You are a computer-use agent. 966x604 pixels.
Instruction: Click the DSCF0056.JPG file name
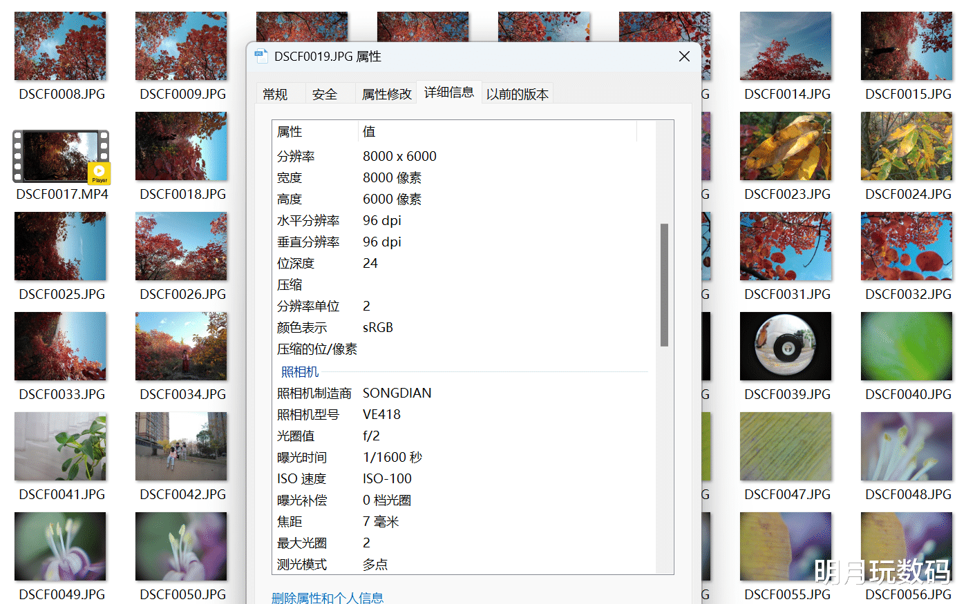point(909,594)
